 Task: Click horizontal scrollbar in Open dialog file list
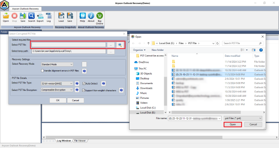click(x=206, y=112)
